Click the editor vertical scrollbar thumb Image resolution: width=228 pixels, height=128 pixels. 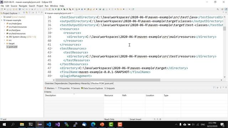(x=224, y=28)
